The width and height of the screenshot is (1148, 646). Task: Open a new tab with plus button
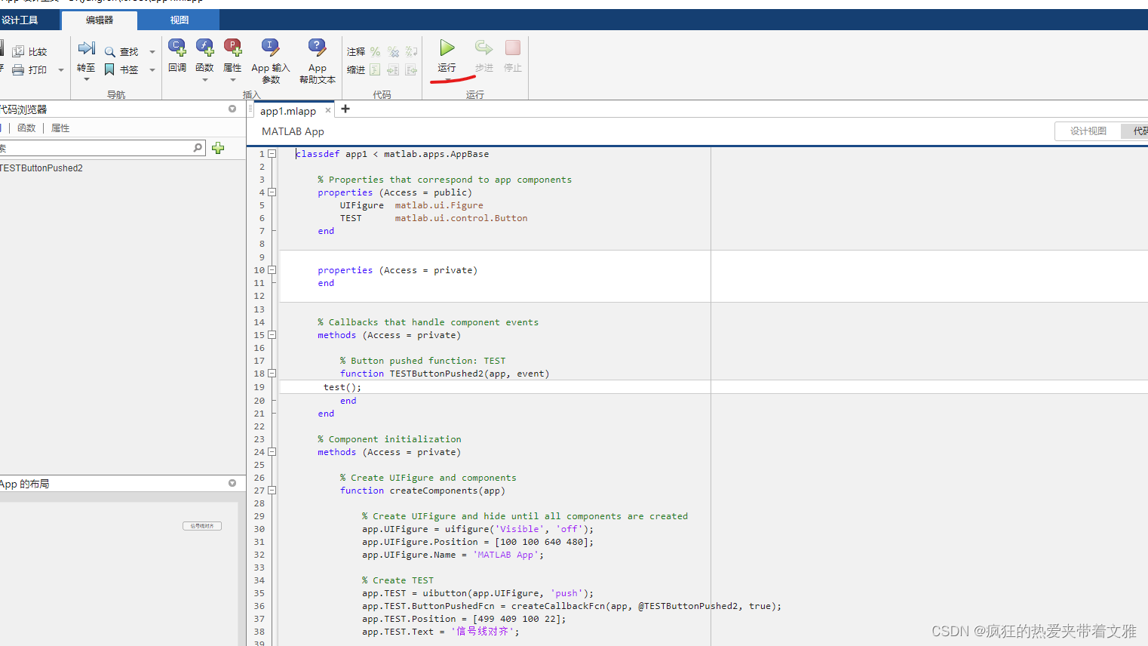345,109
